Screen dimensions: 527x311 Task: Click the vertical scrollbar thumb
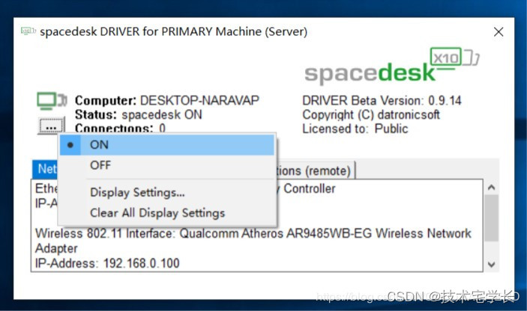[491, 218]
